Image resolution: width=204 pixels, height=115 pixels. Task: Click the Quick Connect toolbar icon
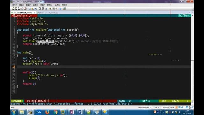tap(16, 9)
